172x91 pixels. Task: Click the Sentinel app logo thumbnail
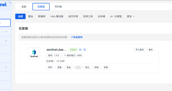tap(34, 53)
